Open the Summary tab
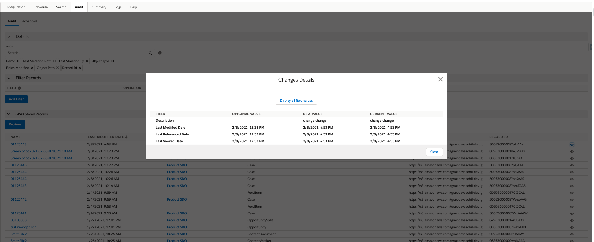594x242 pixels. [x=99, y=7]
